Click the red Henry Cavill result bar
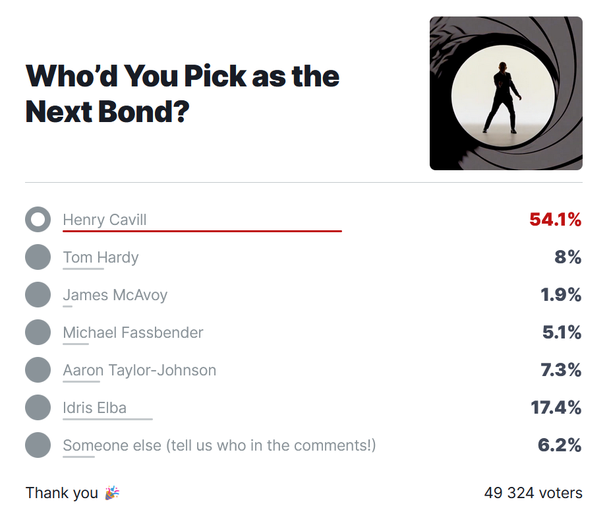The image size is (607, 510). (202, 231)
